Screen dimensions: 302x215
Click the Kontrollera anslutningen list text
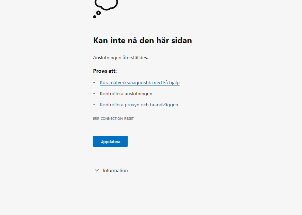[x=126, y=94]
